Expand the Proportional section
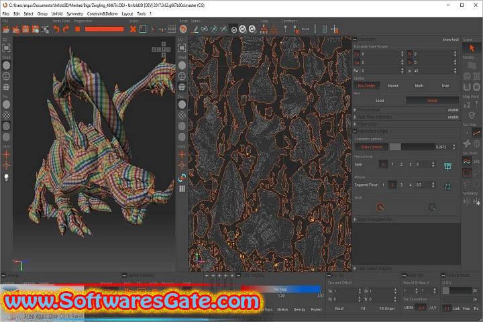 355,110
